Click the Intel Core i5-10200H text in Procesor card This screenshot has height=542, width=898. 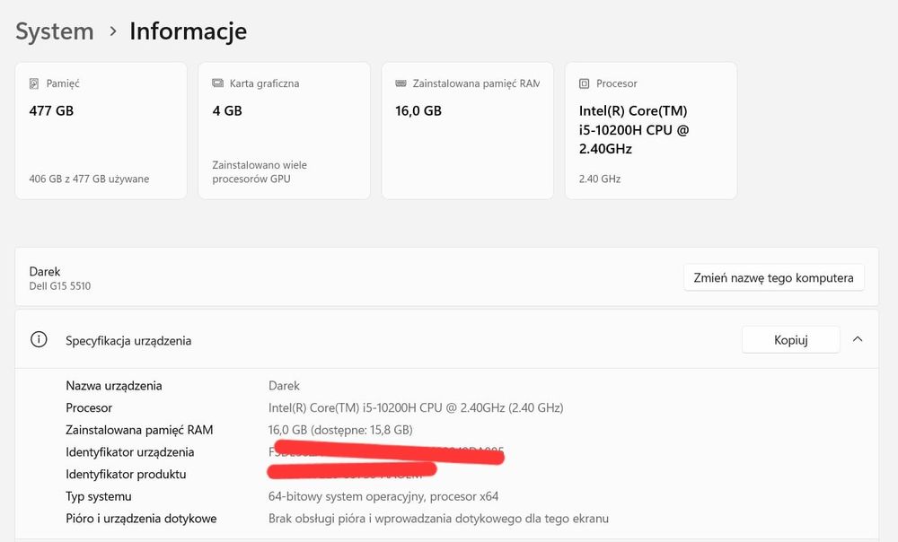[633, 129]
